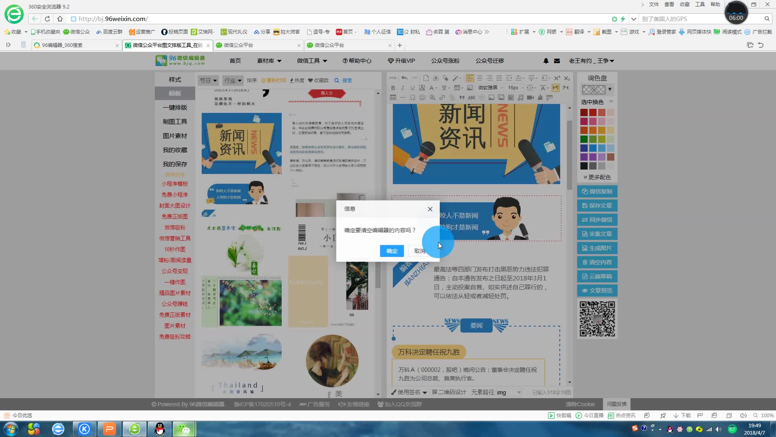Click the 生成图片 (generate image) panel icon

tap(597, 248)
